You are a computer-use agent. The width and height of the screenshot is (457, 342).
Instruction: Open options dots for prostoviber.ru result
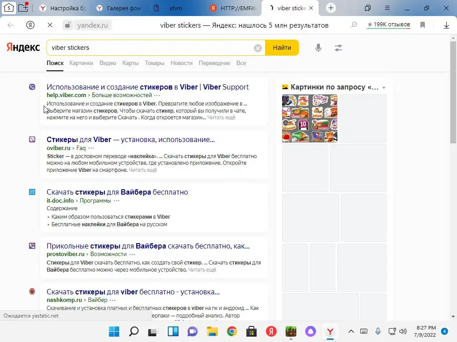pyautogui.click(x=132, y=254)
